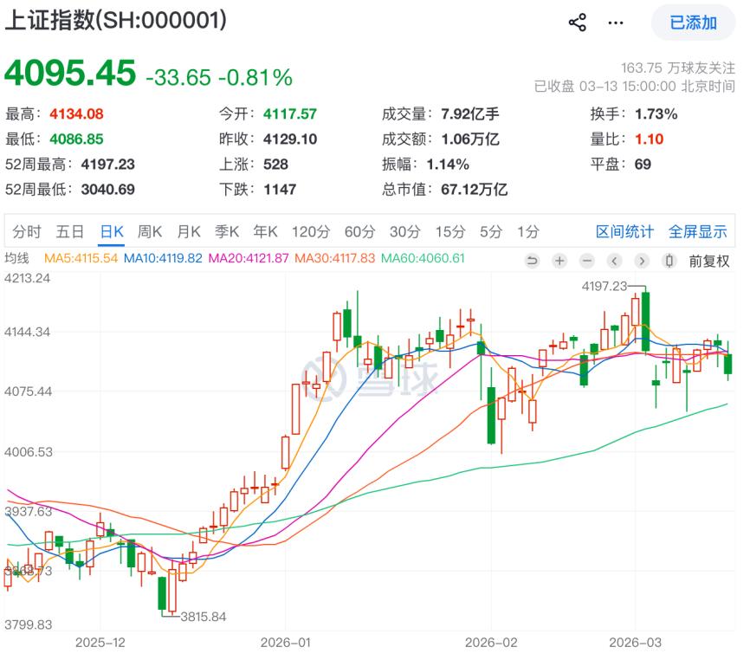Toggle the 已添加 watchlist button
The image size is (750, 660).
[694, 23]
